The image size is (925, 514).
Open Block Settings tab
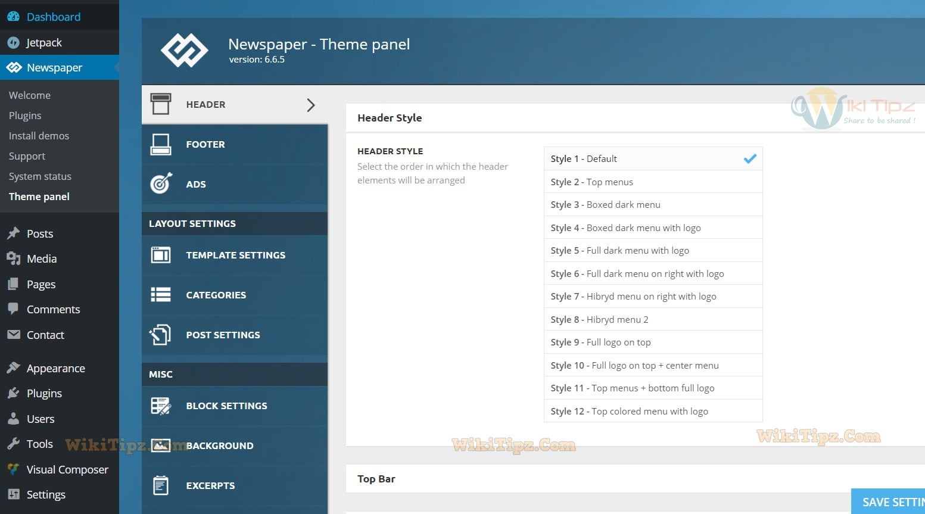tap(235, 406)
